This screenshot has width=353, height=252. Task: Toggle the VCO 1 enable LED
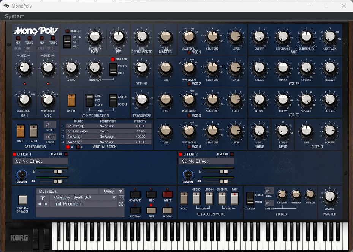[x=189, y=52]
